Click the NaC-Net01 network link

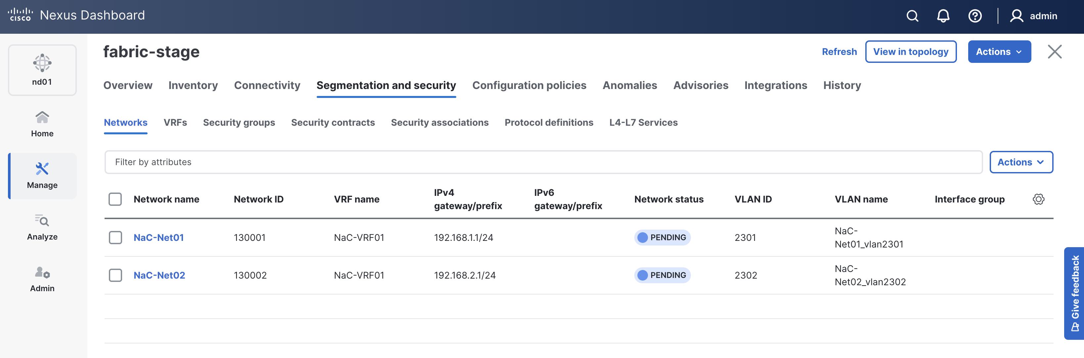(158, 237)
